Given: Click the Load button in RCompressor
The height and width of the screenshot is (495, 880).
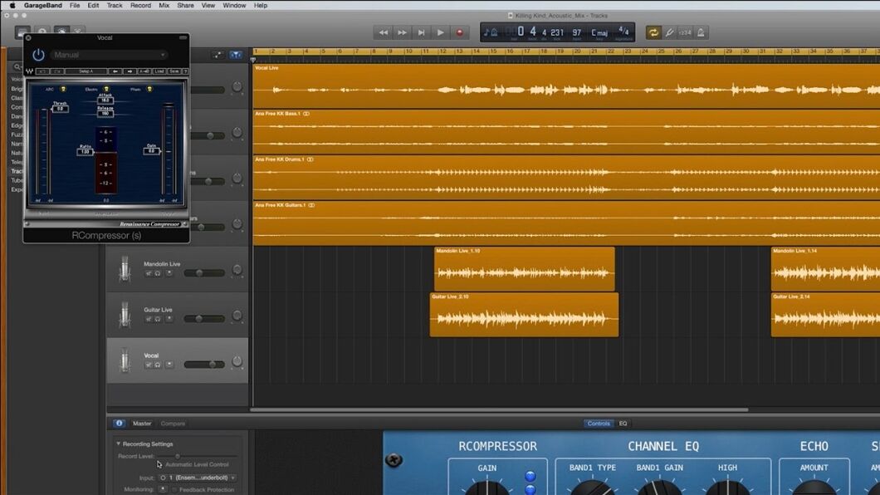Looking at the screenshot, I should 160,71.
